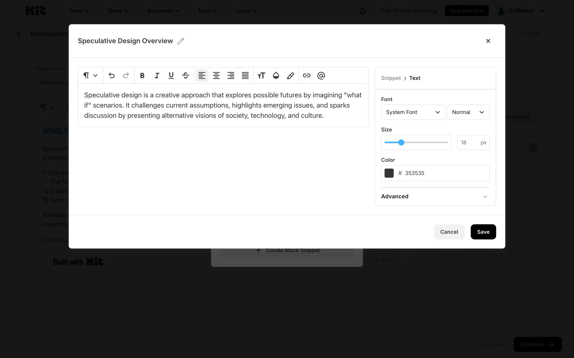Edit the snippet name with the pencil icon
The width and height of the screenshot is (574, 358).
click(181, 41)
